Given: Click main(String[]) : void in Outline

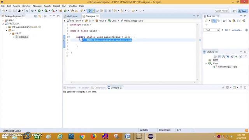Looking at the screenshot, I should 227,67.
